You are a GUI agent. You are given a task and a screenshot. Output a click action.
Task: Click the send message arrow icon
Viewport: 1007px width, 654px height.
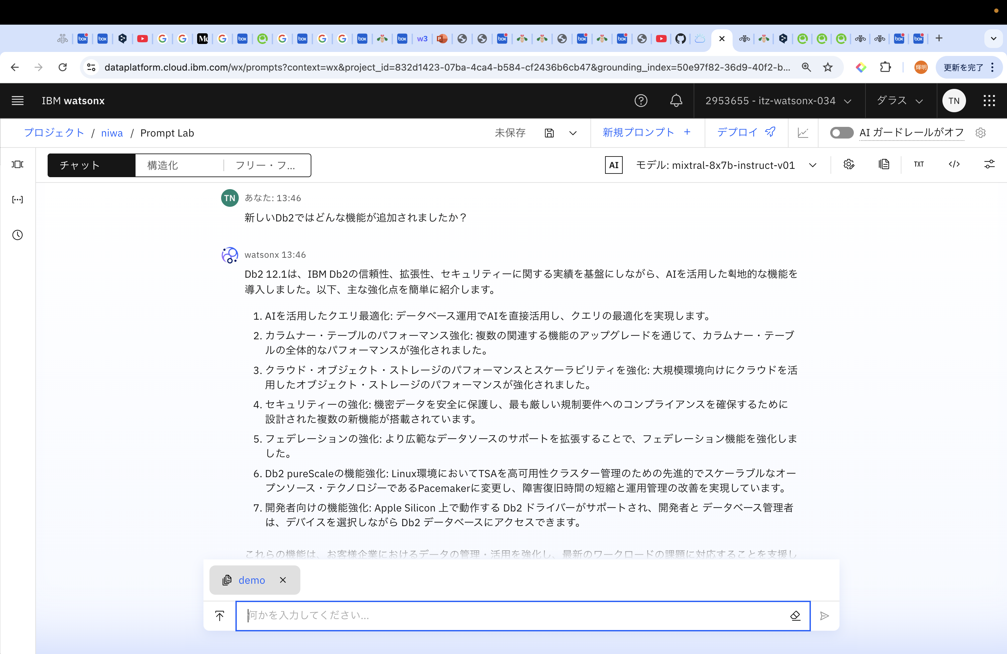click(x=824, y=615)
